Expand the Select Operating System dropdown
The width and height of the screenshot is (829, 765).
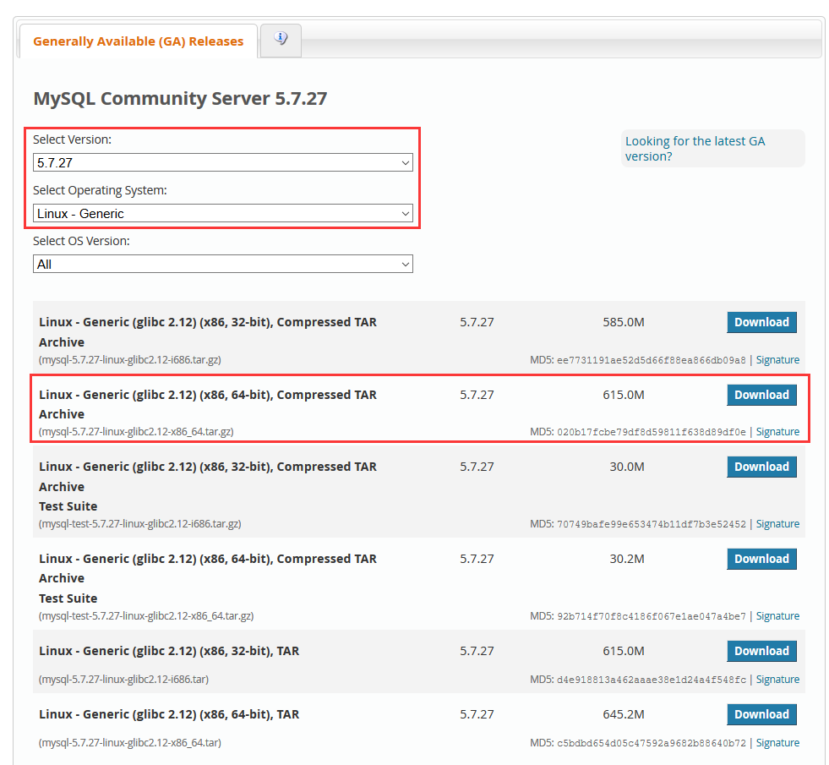tap(223, 214)
